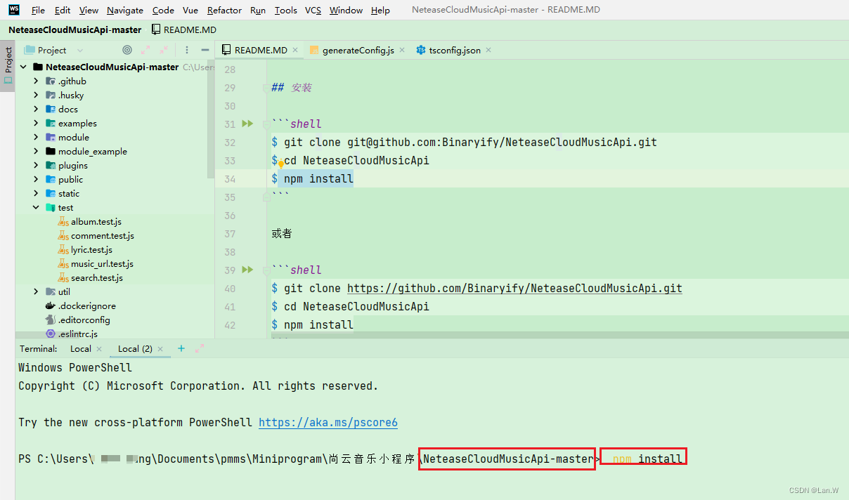
Task: Open the VCS menu
Action: pyautogui.click(x=313, y=10)
